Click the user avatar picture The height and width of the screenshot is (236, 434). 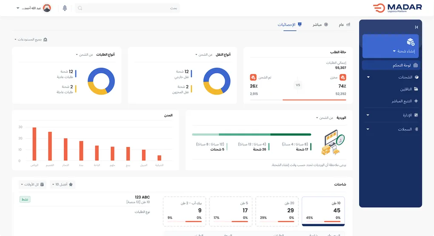click(47, 8)
